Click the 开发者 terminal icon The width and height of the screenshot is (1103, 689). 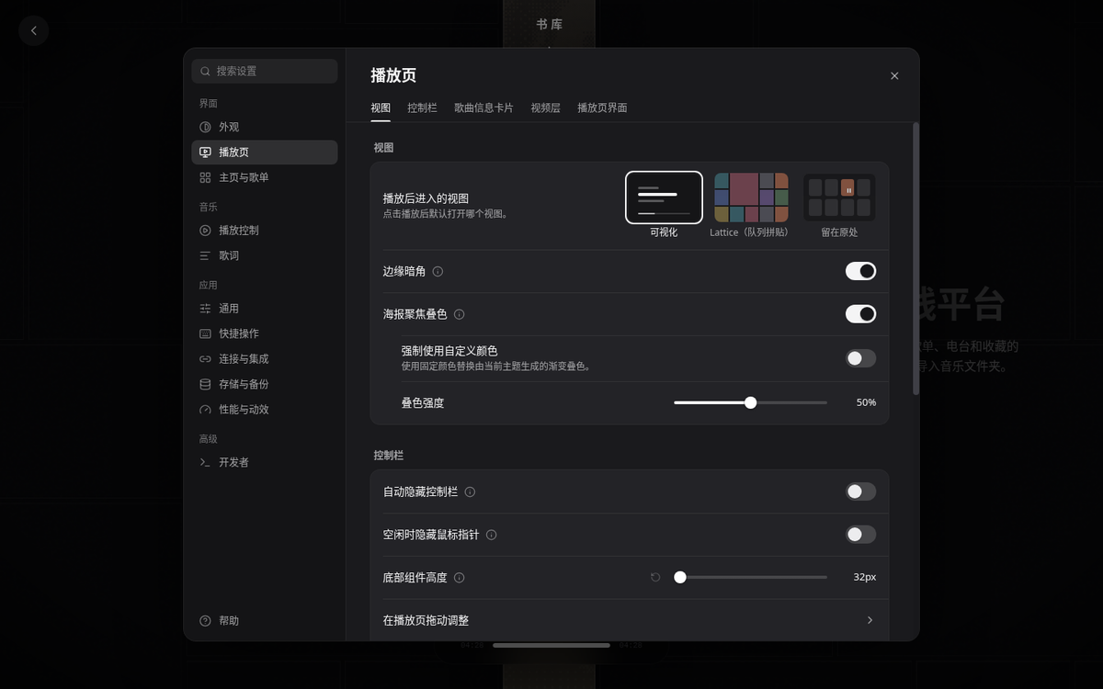click(205, 462)
